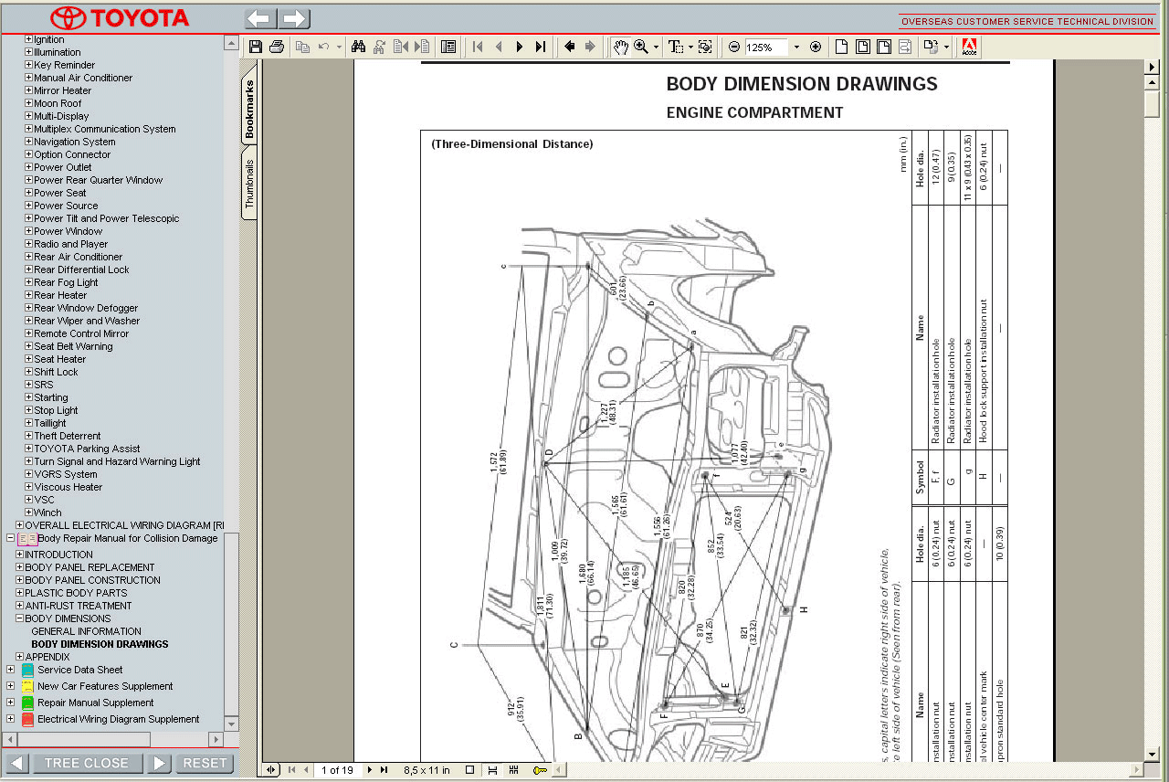This screenshot has height=782, width=1169.
Task: Go to the first page using the toolbar arrow
Action: coord(478,47)
